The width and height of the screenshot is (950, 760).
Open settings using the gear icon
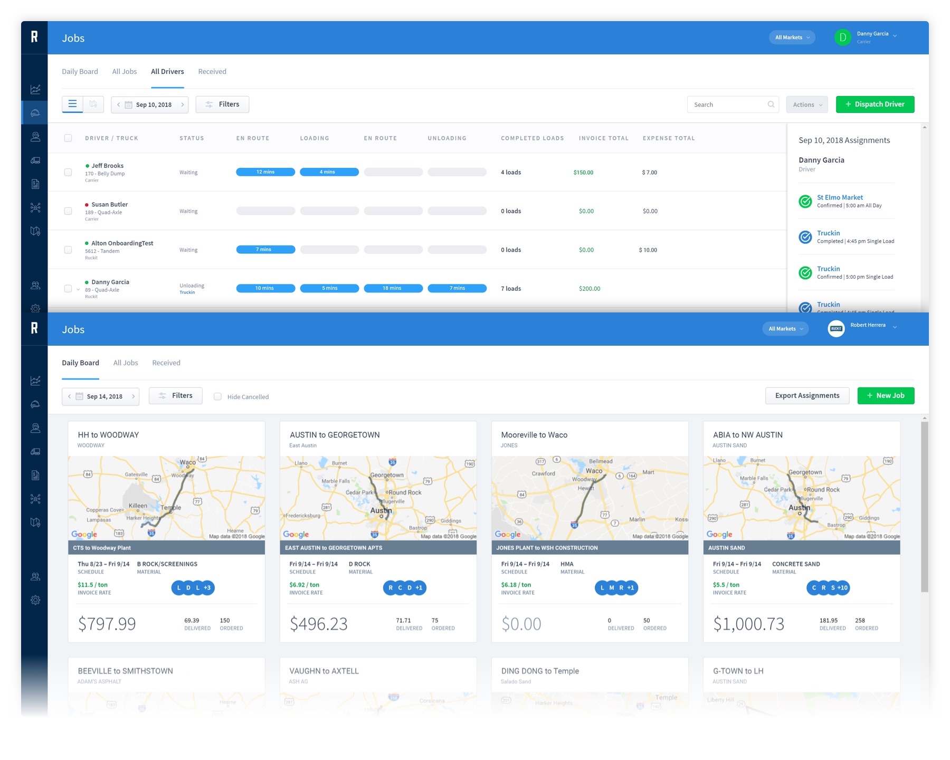35,308
